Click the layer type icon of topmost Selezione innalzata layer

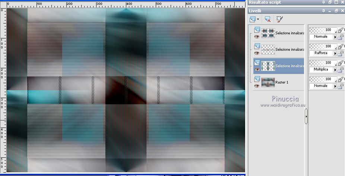(257, 30)
